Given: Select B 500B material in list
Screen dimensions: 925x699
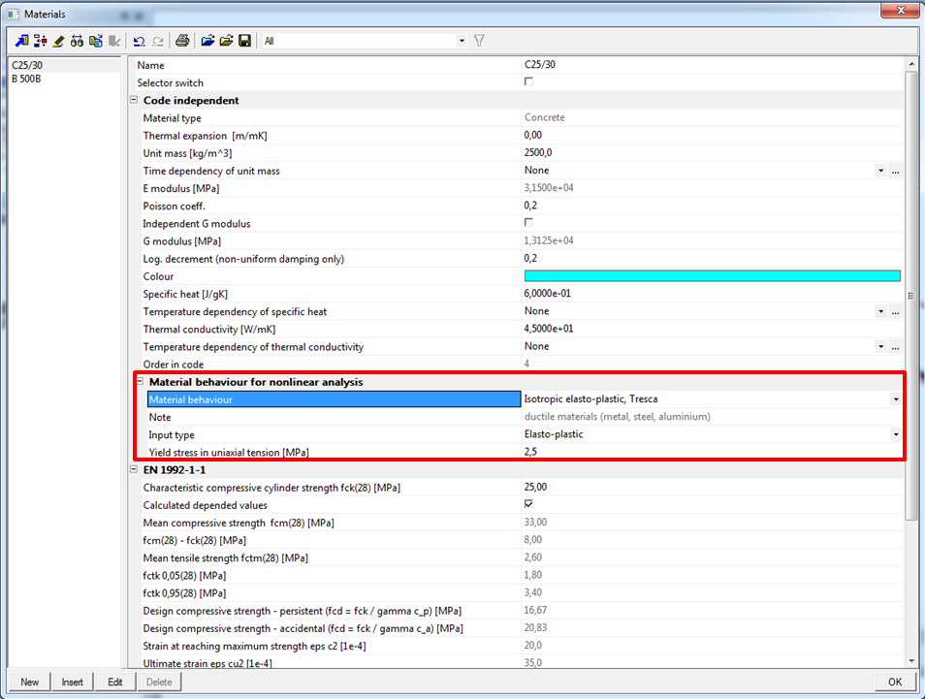Looking at the screenshot, I should 26,79.
